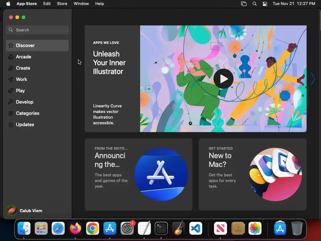Browse Categories in the sidebar
The height and width of the screenshot is (241, 321).
coord(37,113)
